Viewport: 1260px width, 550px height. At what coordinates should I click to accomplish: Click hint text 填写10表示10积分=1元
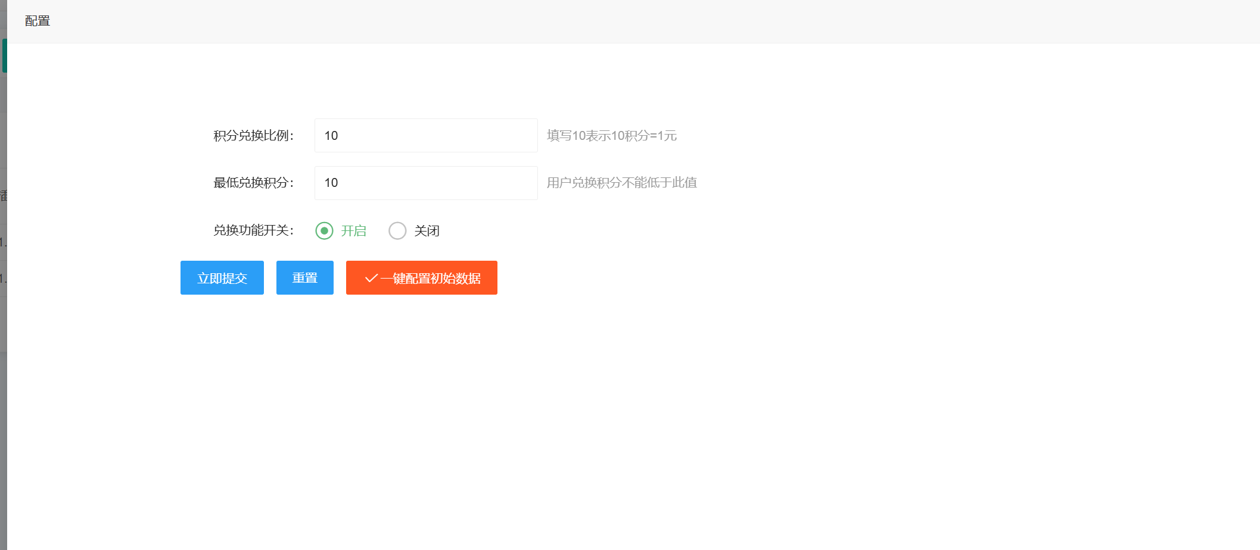click(611, 136)
